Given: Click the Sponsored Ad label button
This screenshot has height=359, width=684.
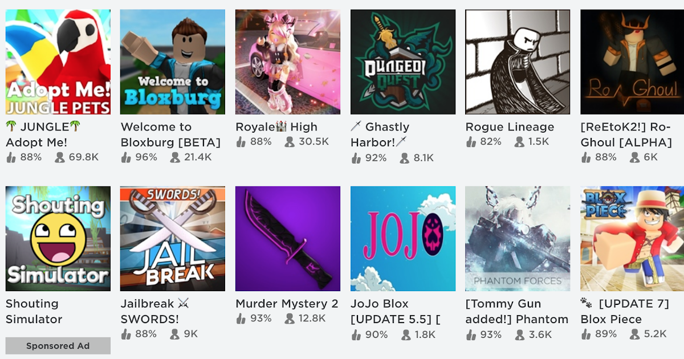Looking at the screenshot, I should click(x=58, y=346).
